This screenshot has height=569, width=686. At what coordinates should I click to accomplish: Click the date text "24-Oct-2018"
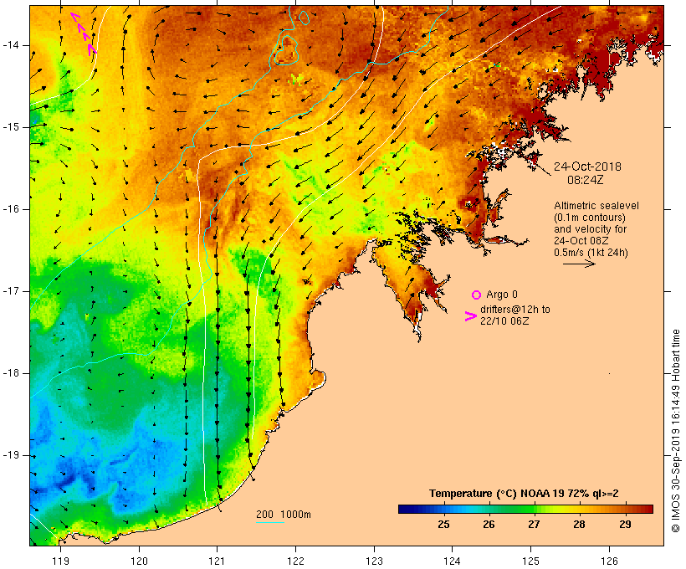(587, 167)
